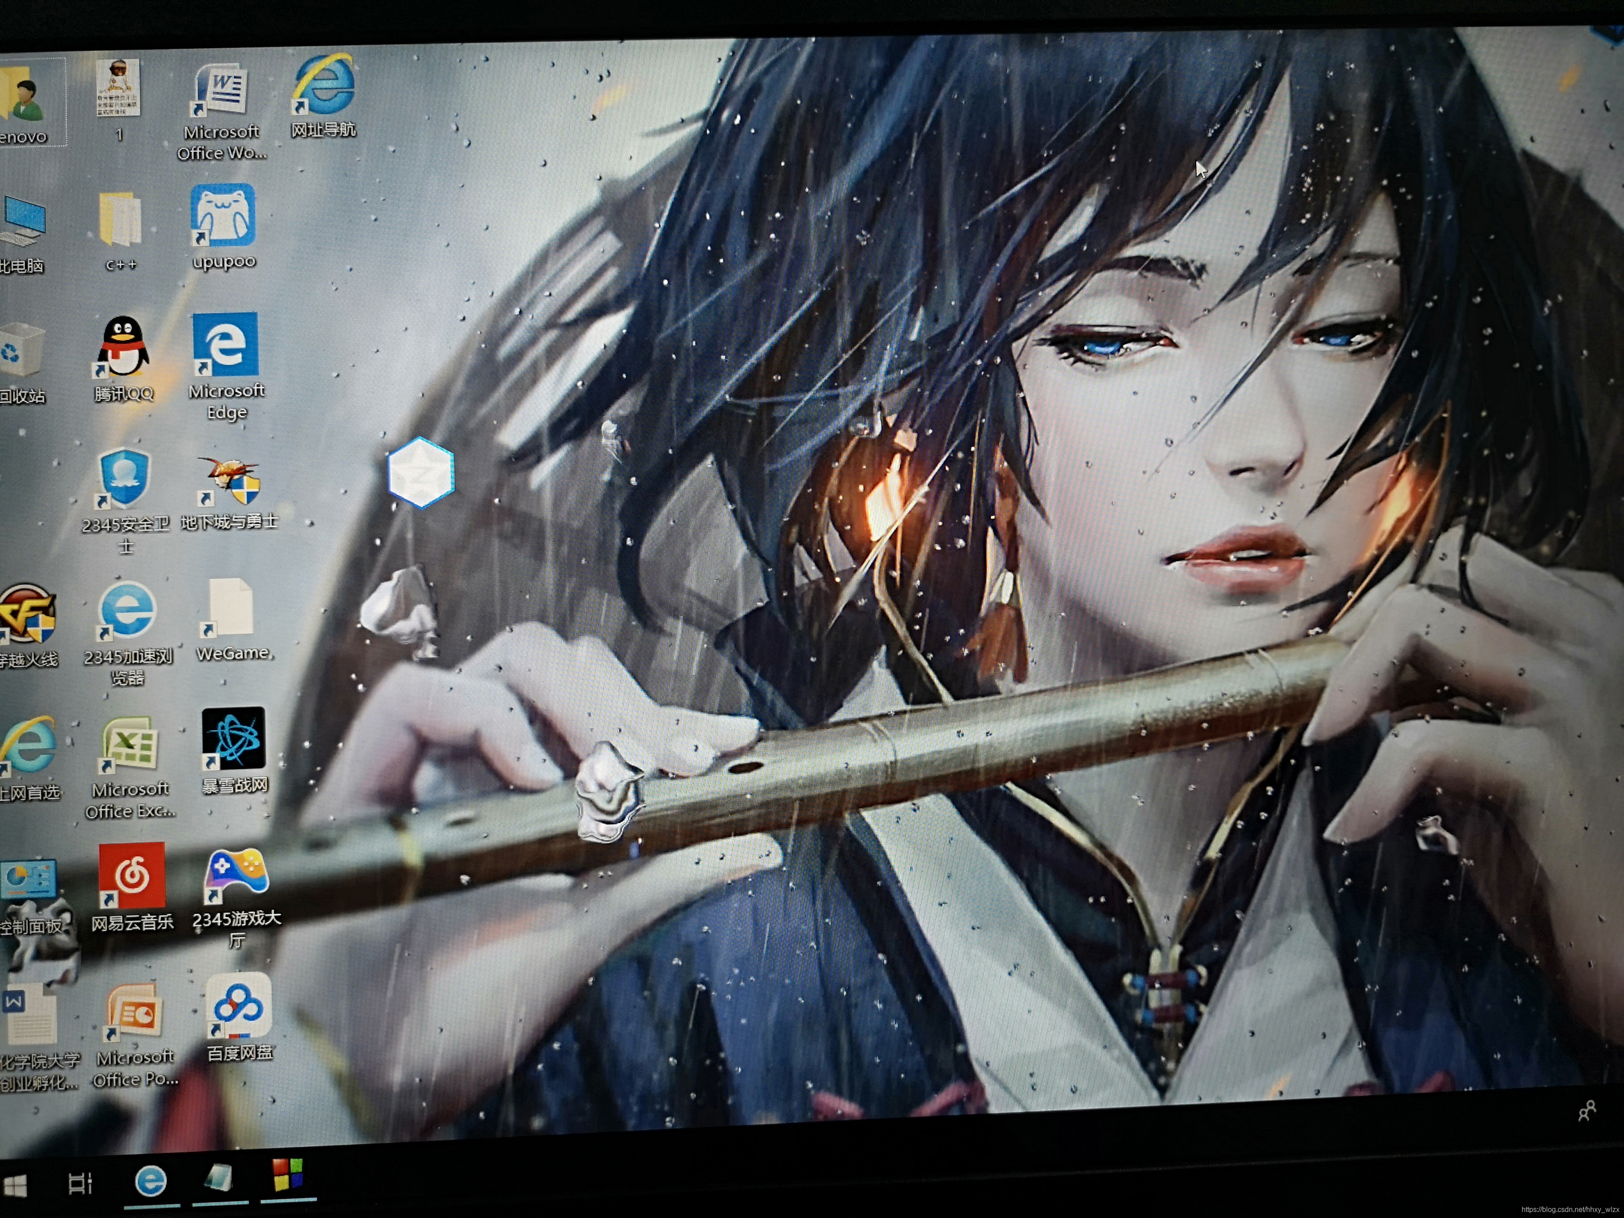Viewport: 1624px width, 1218px height.
Task: Launch Microsoft Office Excel shortcut
Action: pyautogui.click(x=130, y=745)
